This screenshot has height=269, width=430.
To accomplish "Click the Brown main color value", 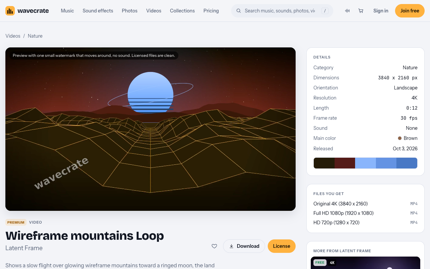I will (408, 138).
